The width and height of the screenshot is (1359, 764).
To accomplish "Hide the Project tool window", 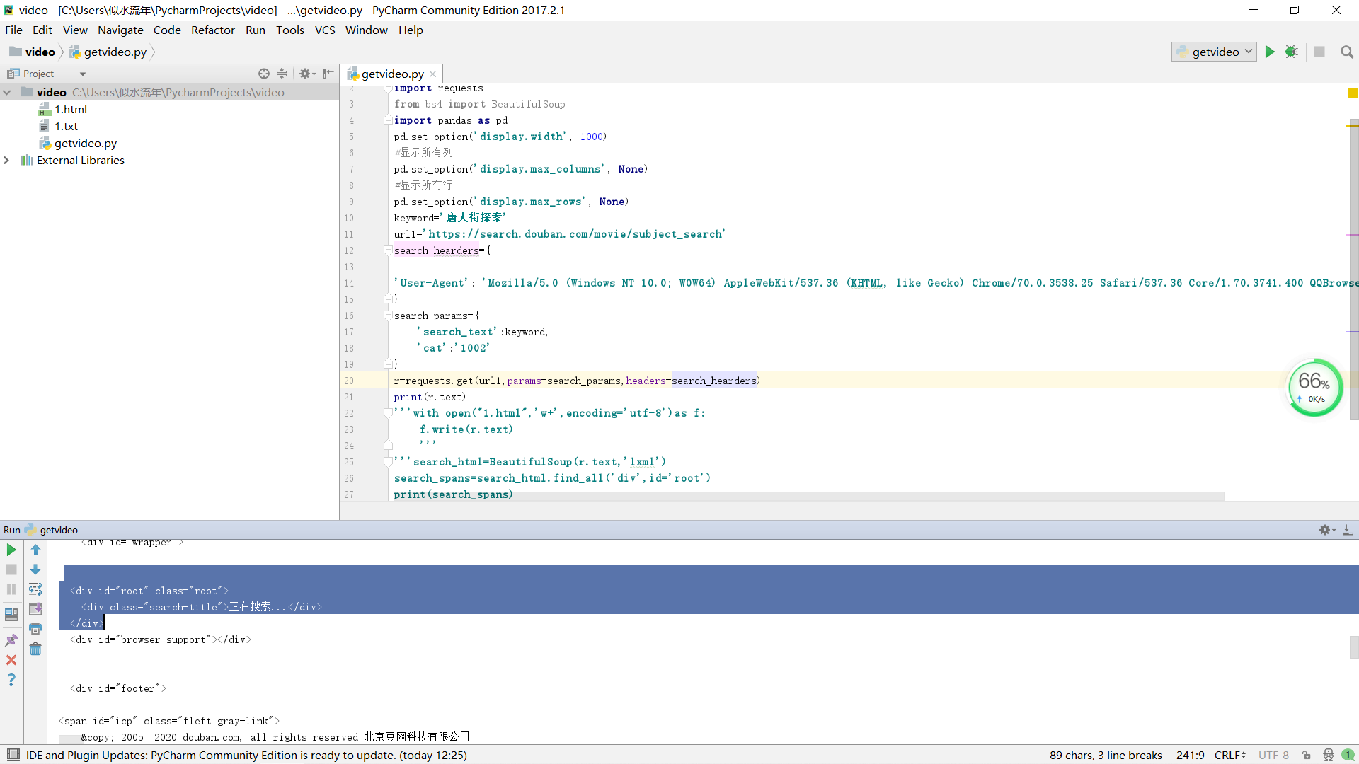I will click(x=328, y=74).
